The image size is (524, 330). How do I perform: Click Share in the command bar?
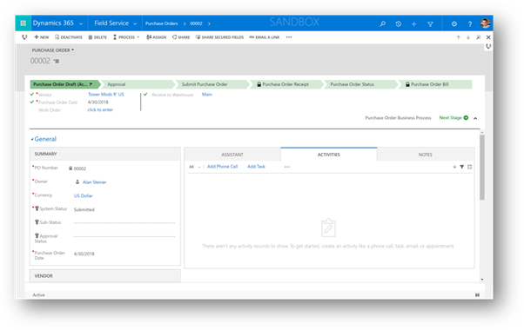[x=181, y=37]
